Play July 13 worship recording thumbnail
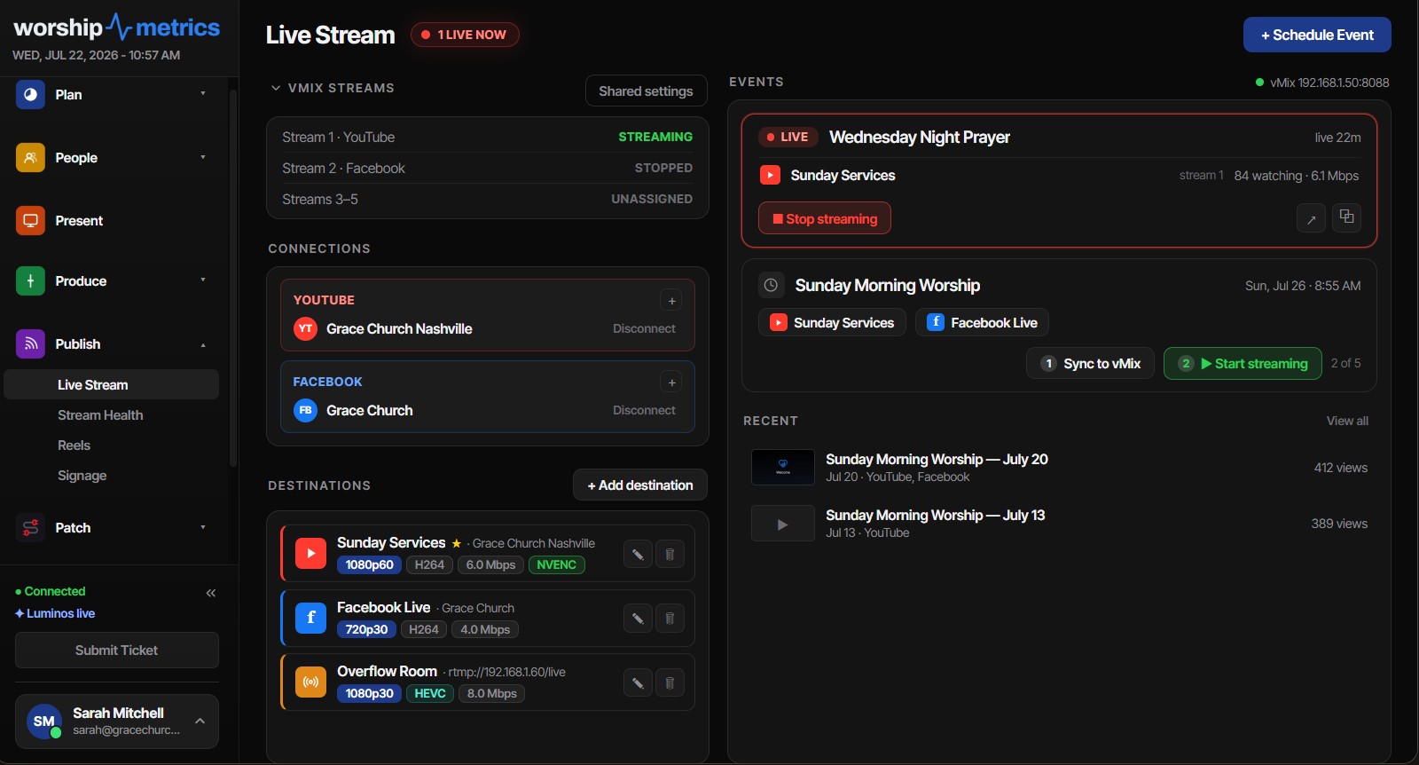The height and width of the screenshot is (765, 1419). point(783,524)
